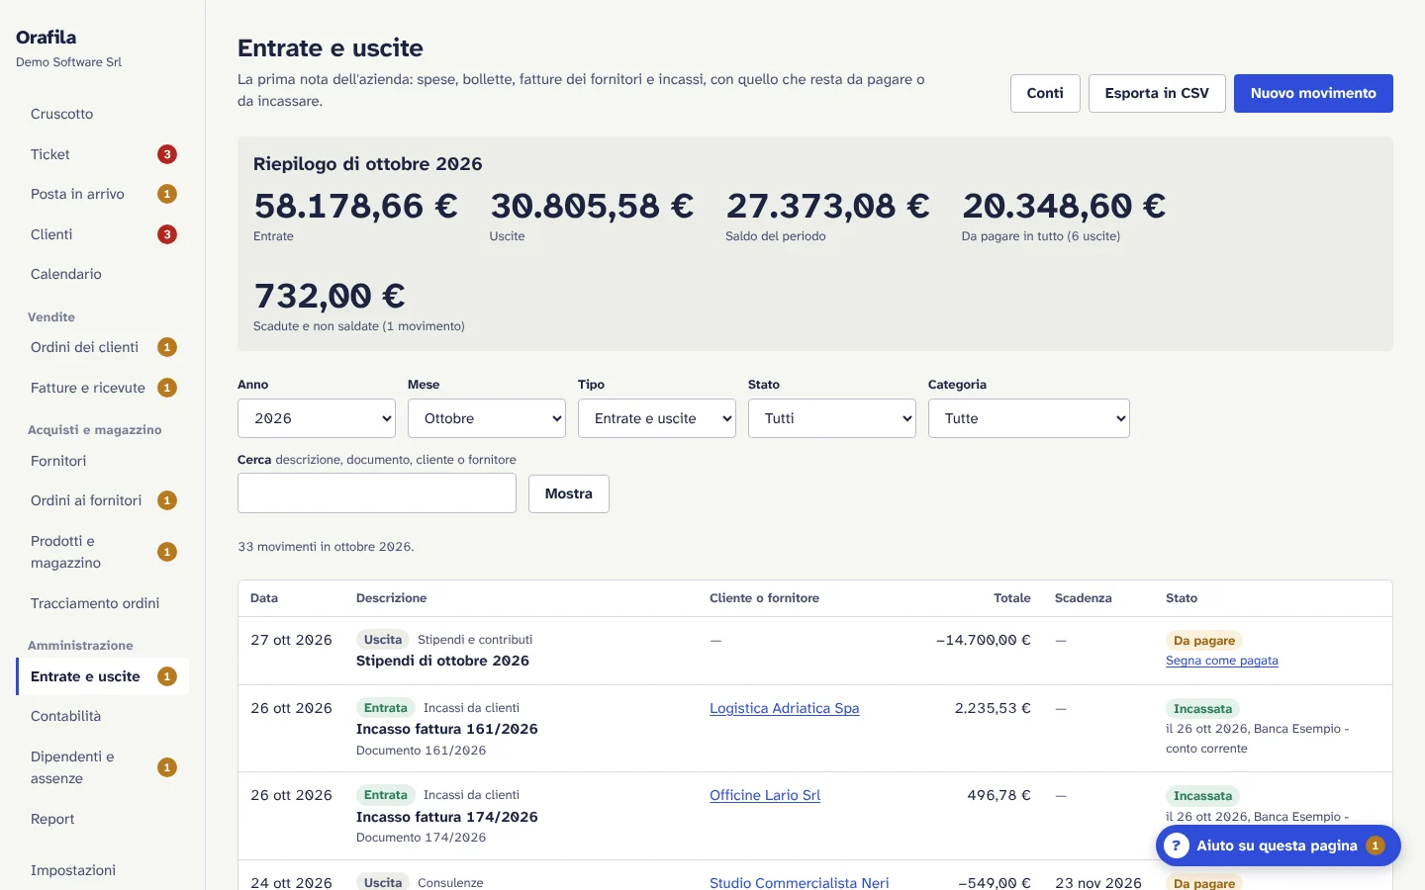
Task: Expand the Tipo filter dropdown
Action: [x=657, y=418]
